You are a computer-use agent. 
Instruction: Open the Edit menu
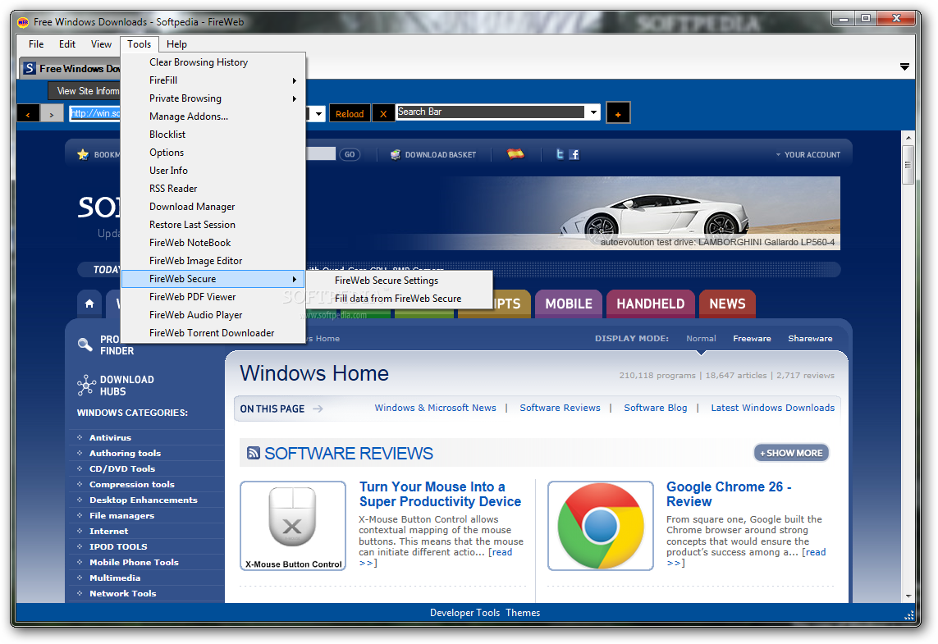pos(67,44)
